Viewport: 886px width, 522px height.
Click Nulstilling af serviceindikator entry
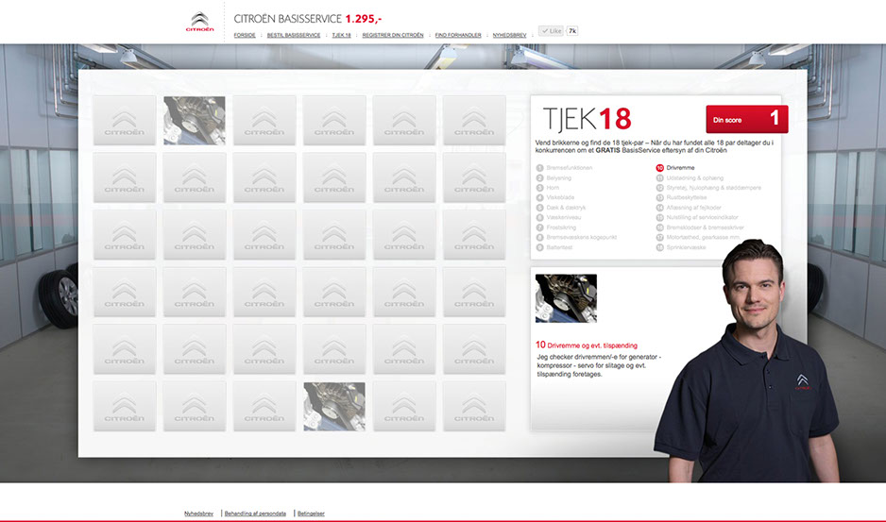[x=697, y=217]
